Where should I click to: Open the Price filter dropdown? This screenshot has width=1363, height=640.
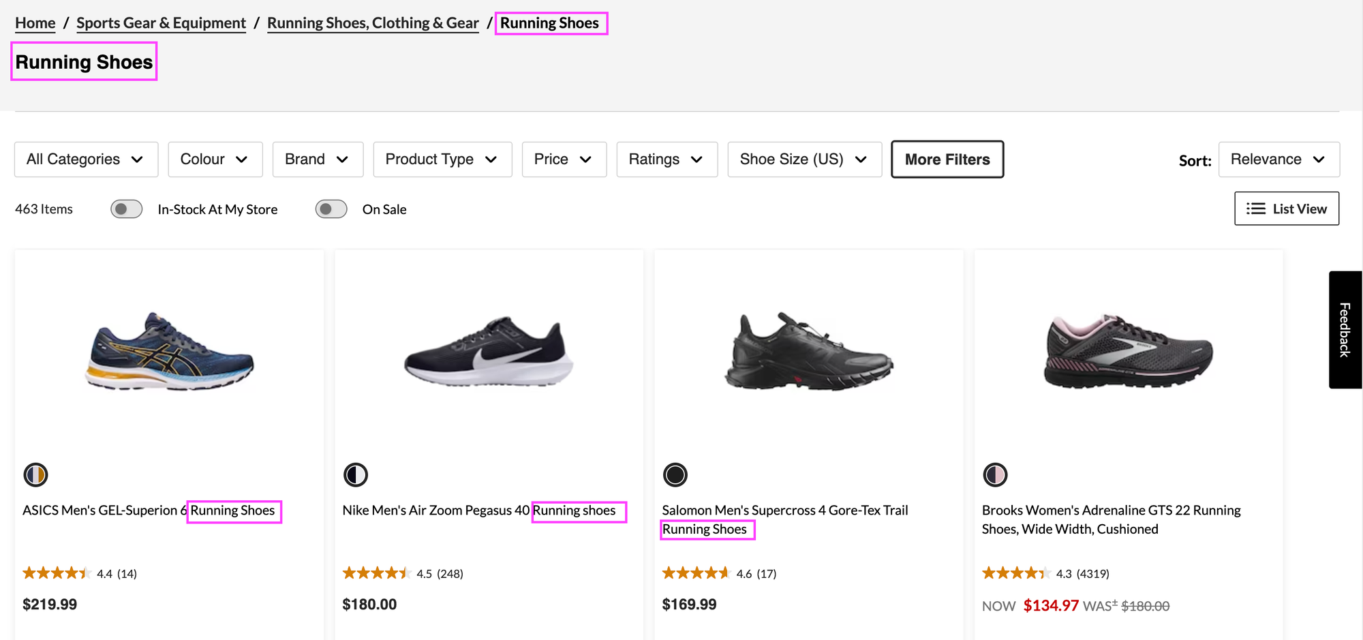click(x=564, y=159)
